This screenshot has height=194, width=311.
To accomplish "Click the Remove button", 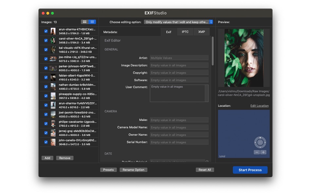I will [65, 158].
